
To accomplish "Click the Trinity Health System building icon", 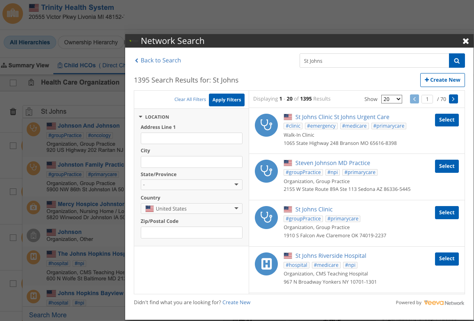I will pyautogui.click(x=13, y=14).
